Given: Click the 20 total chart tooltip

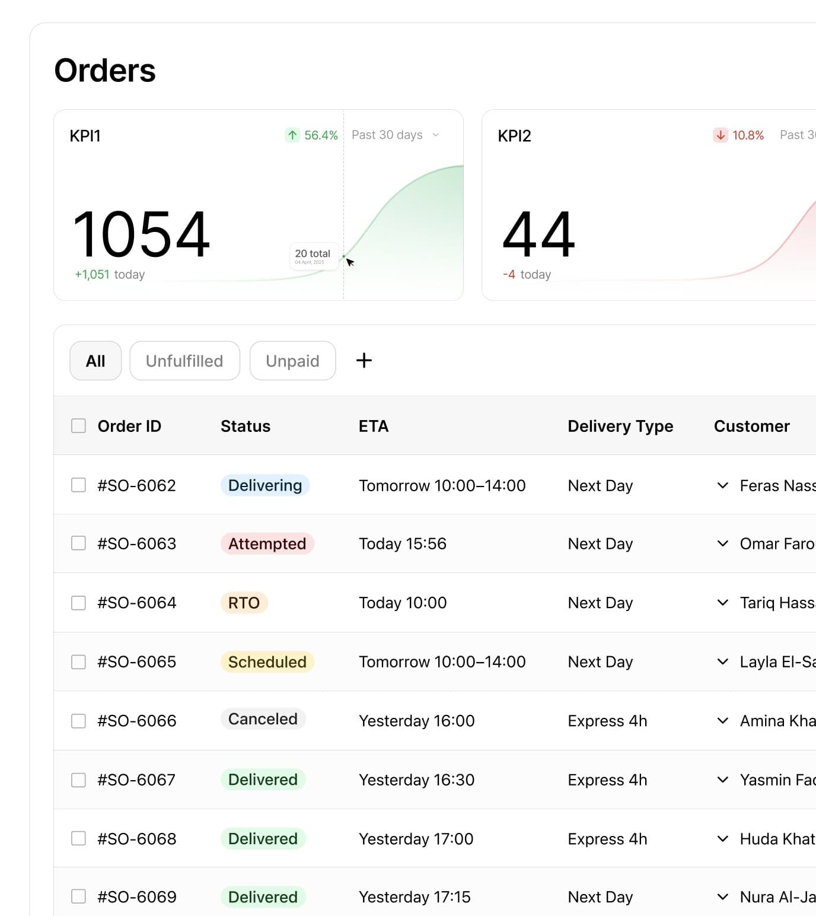Looking at the screenshot, I should point(314,256).
